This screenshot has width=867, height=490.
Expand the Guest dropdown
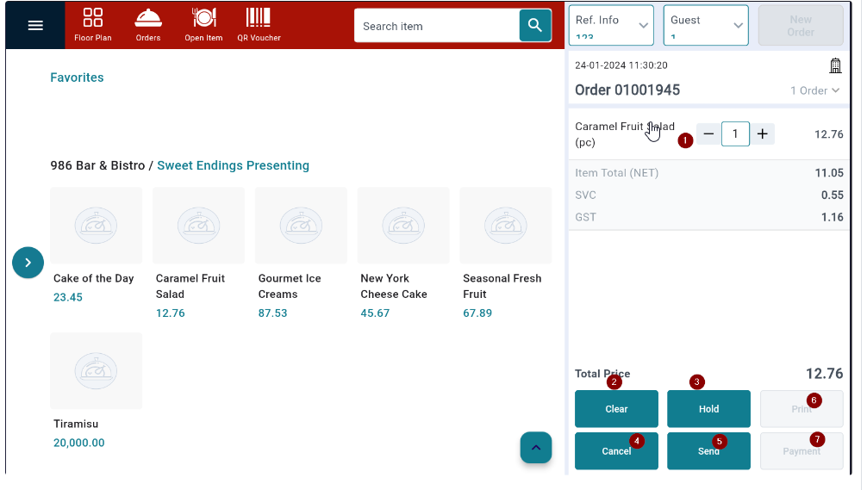coord(706,26)
